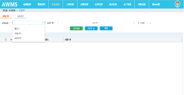Click the blue reset button

click(x=106, y=28)
